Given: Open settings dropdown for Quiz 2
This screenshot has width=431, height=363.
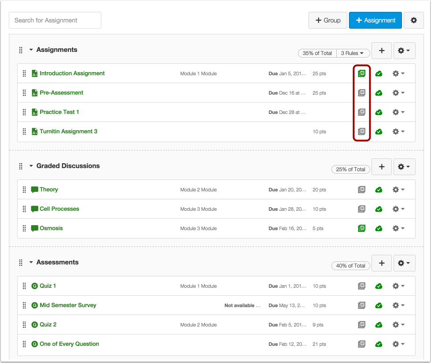Looking at the screenshot, I should point(398,325).
